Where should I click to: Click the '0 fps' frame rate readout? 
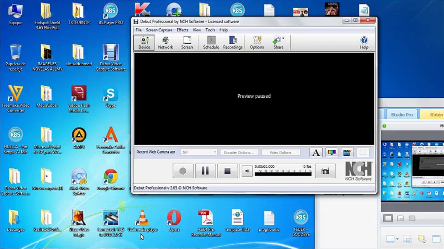307,167
